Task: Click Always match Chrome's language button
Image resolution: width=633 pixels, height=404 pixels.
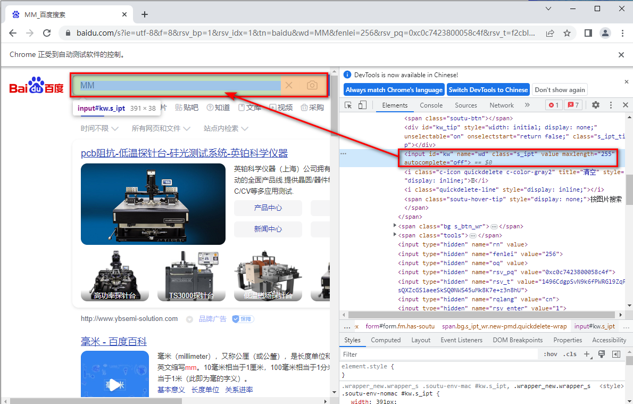Action: 394,89
